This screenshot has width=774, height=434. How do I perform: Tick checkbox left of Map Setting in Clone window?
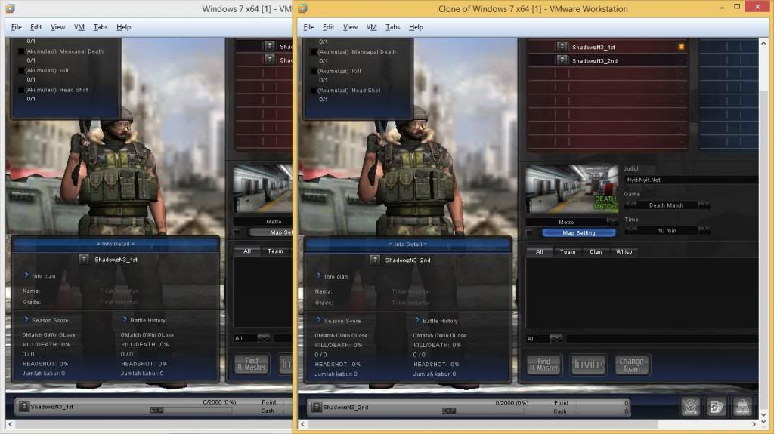click(x=529, y=232)
